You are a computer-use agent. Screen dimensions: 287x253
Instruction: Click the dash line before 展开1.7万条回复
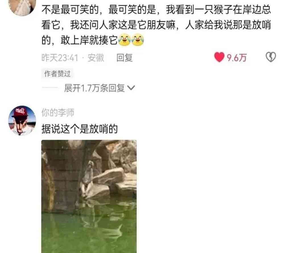[x=49, y=88]
